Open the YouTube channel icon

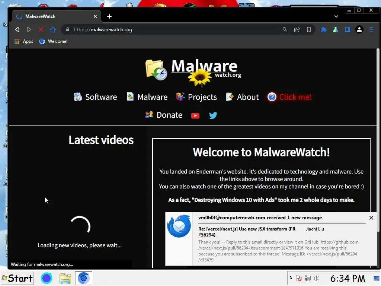[195, 115]
